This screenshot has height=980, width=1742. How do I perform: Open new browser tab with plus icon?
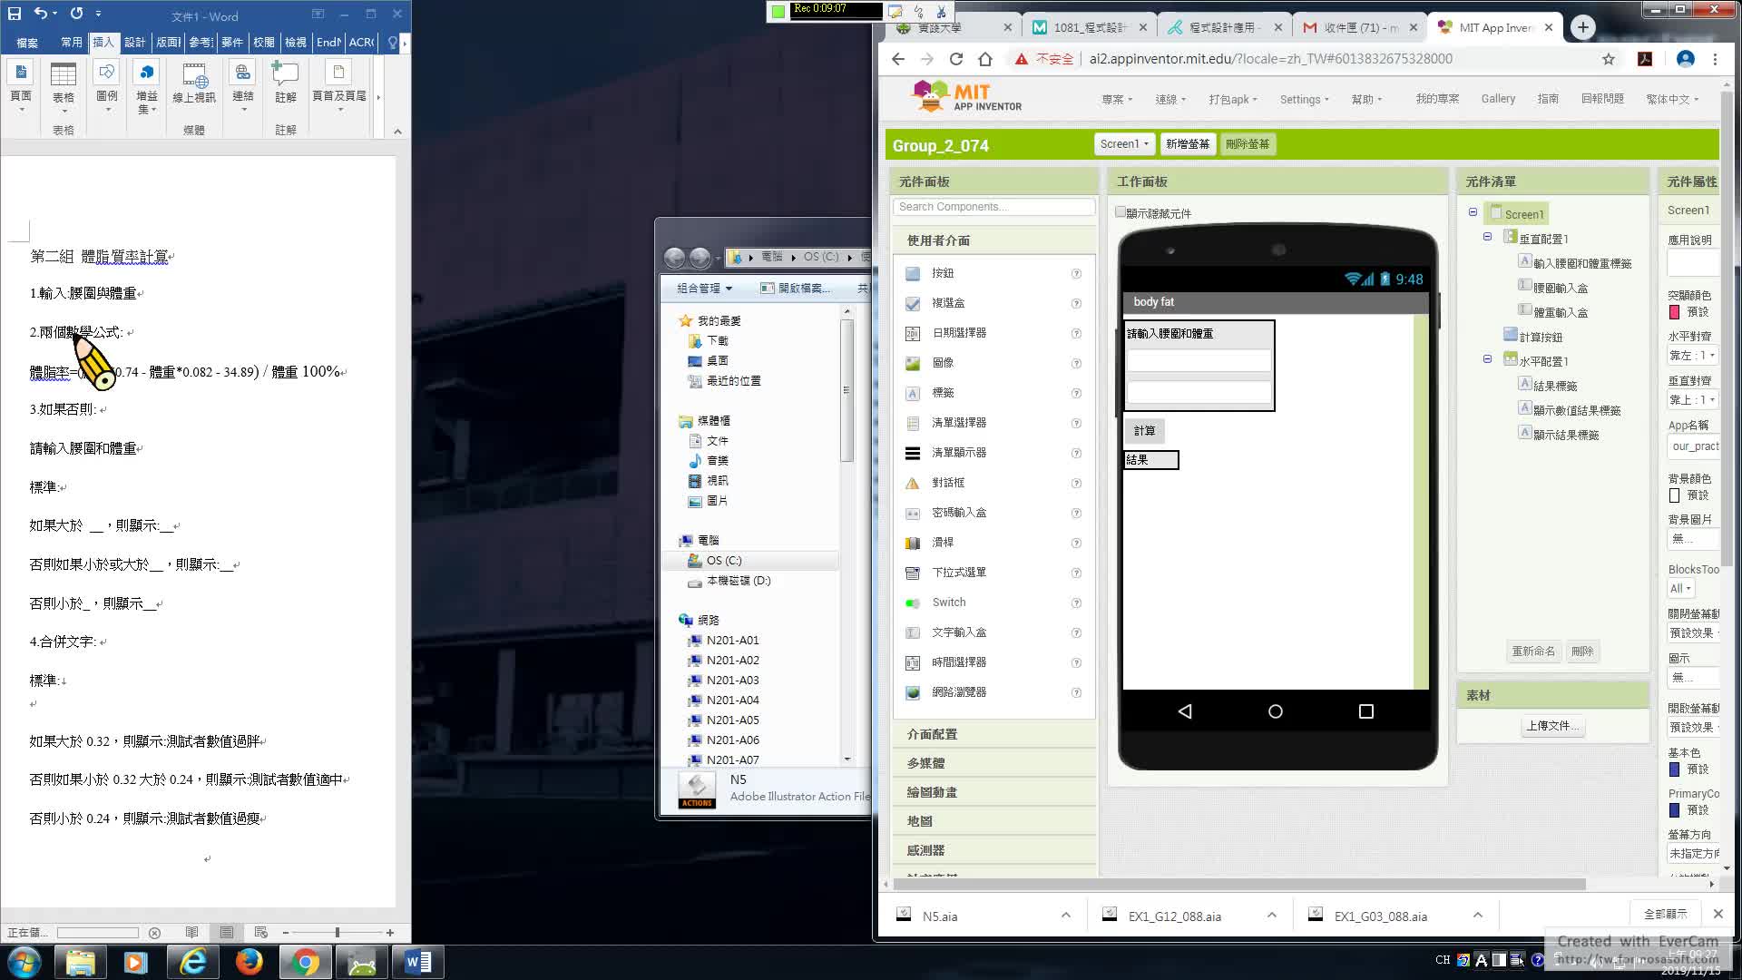point(1583,27)
